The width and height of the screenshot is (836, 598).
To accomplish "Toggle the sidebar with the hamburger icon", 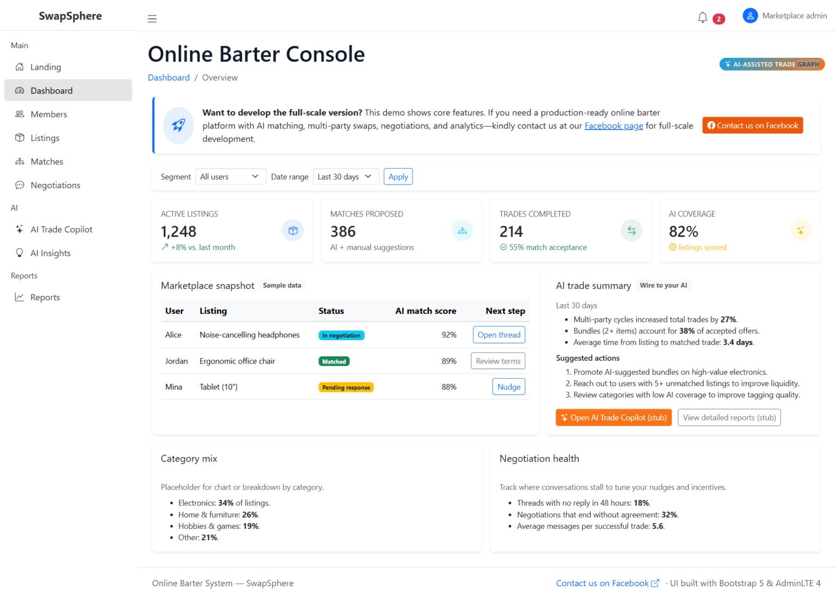I will (x=152, y=18).
